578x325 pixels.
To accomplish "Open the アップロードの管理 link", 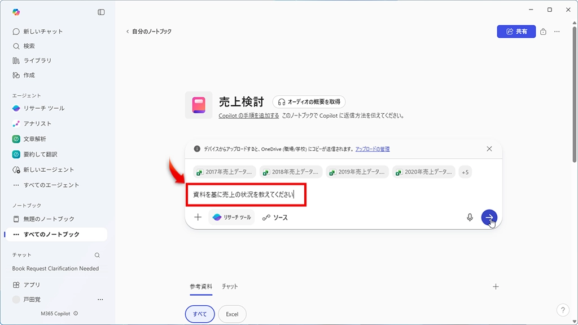I will point(372,149).
